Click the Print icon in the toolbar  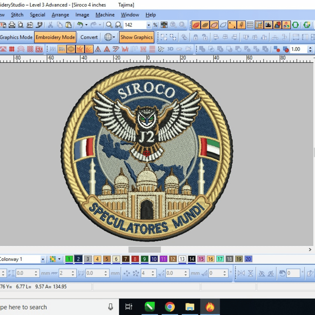[12, 25]
